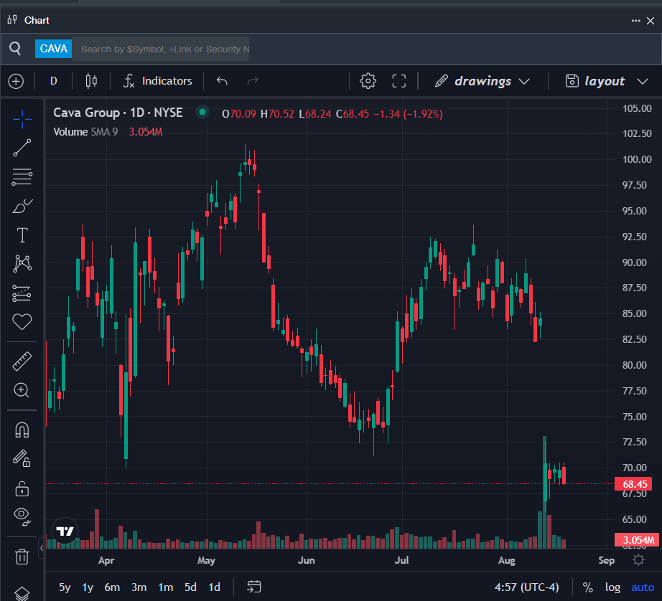662x601 pixels.
Task: Enter fullscreen chart mode
Action: 399,81
